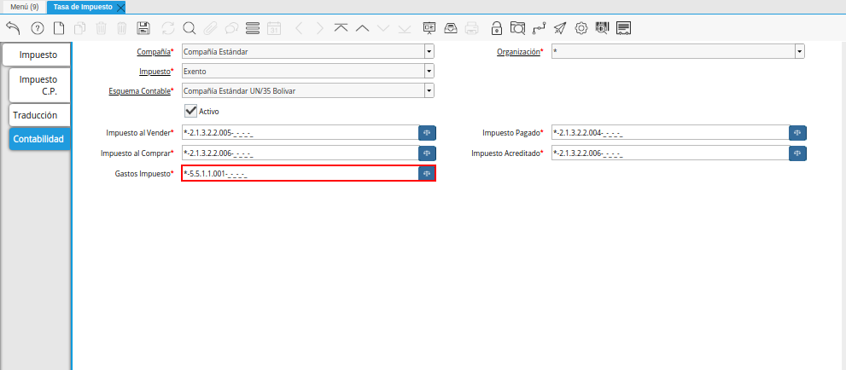The image size is (846, 370).
Task: Open account picker for Impuesto al Comprar
Action: pyautogui.click(x=427, y=153)
